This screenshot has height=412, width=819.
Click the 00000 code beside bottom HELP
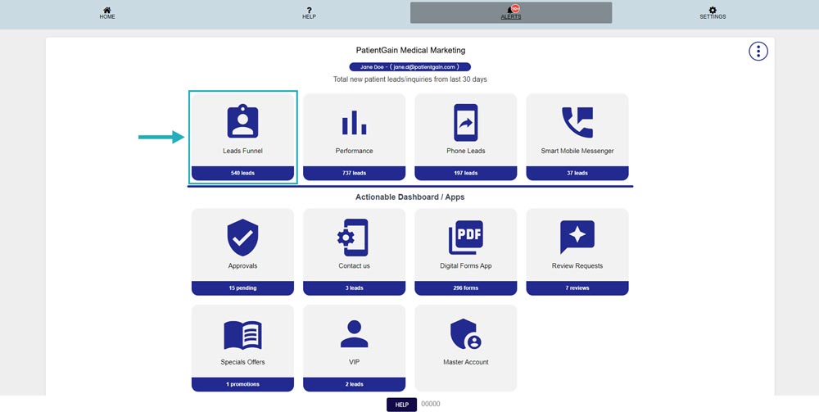tap(431, 404)
